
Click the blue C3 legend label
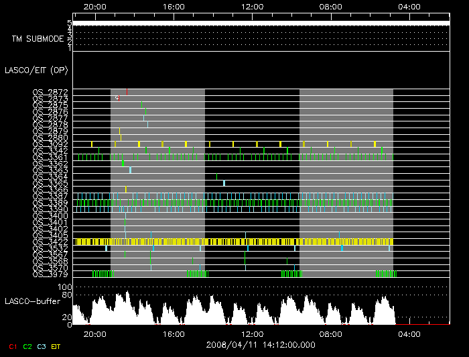[42, 346]
